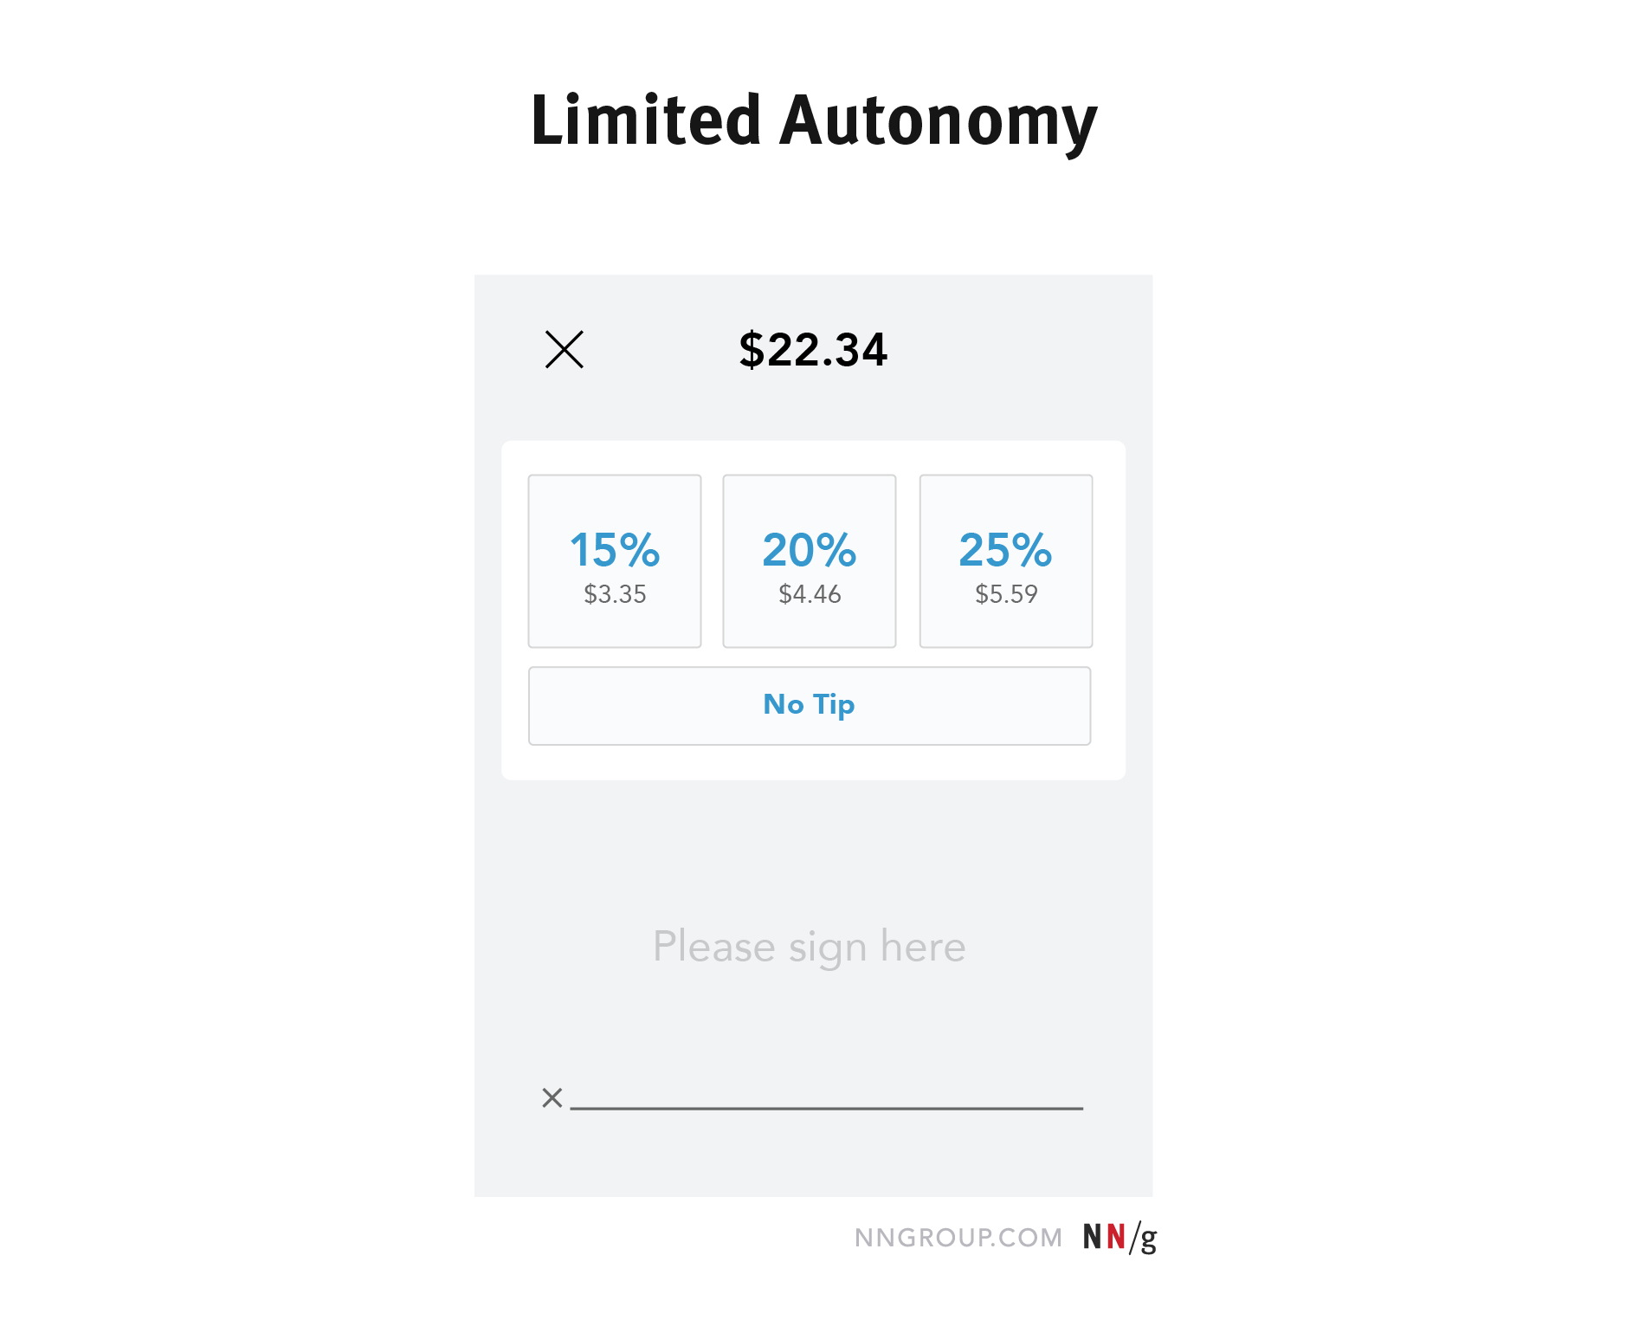Click the small X mark beside signature line

point(552,1098)
